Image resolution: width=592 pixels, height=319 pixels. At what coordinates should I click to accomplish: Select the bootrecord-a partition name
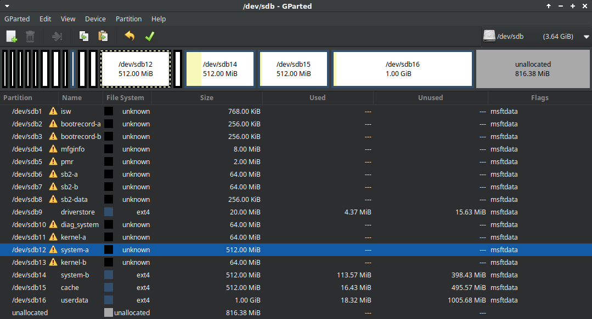pyautogui.click(x=81, y=124)
